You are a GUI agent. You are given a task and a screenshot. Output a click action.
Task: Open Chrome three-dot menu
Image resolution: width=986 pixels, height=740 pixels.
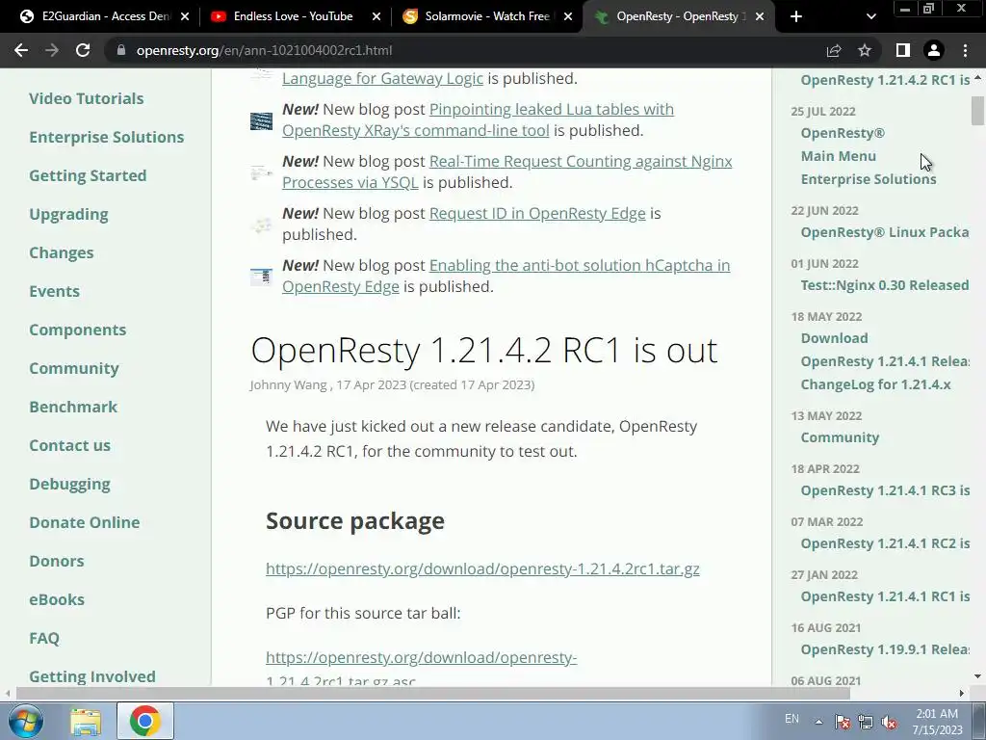965,50
